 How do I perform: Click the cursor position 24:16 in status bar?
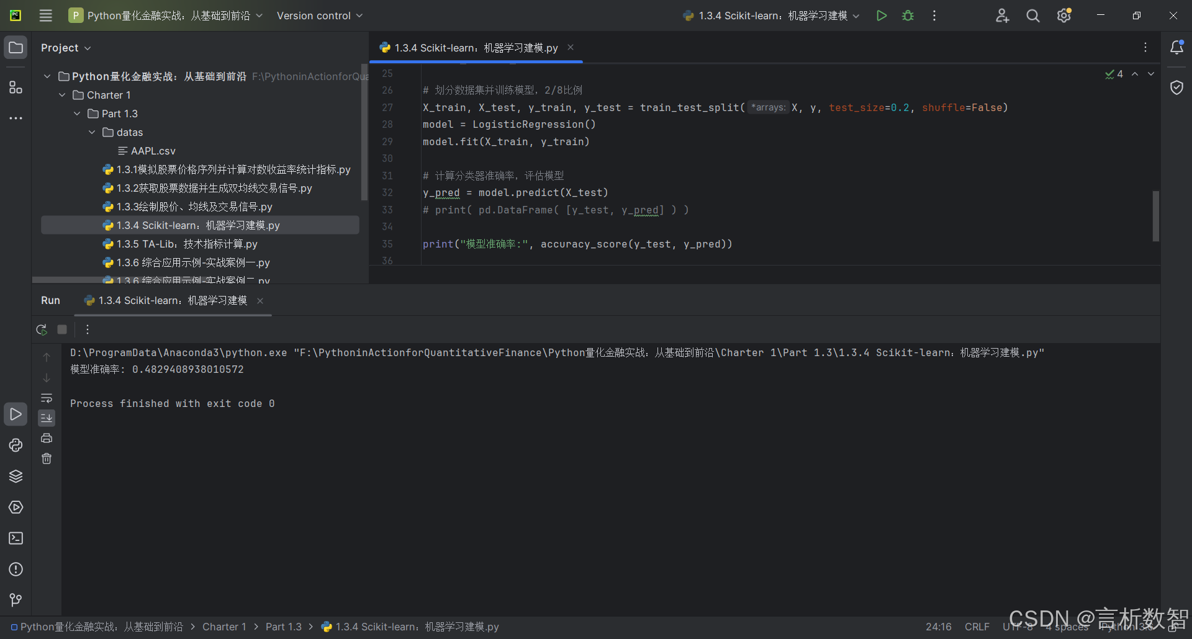coord(938,627)
